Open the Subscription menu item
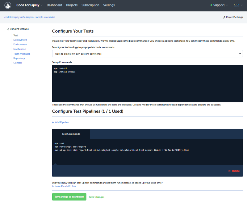 [90, 5]
